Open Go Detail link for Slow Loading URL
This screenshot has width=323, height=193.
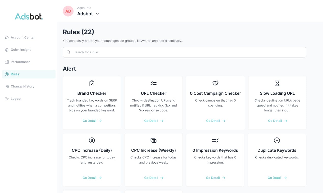tap(278, 121)
